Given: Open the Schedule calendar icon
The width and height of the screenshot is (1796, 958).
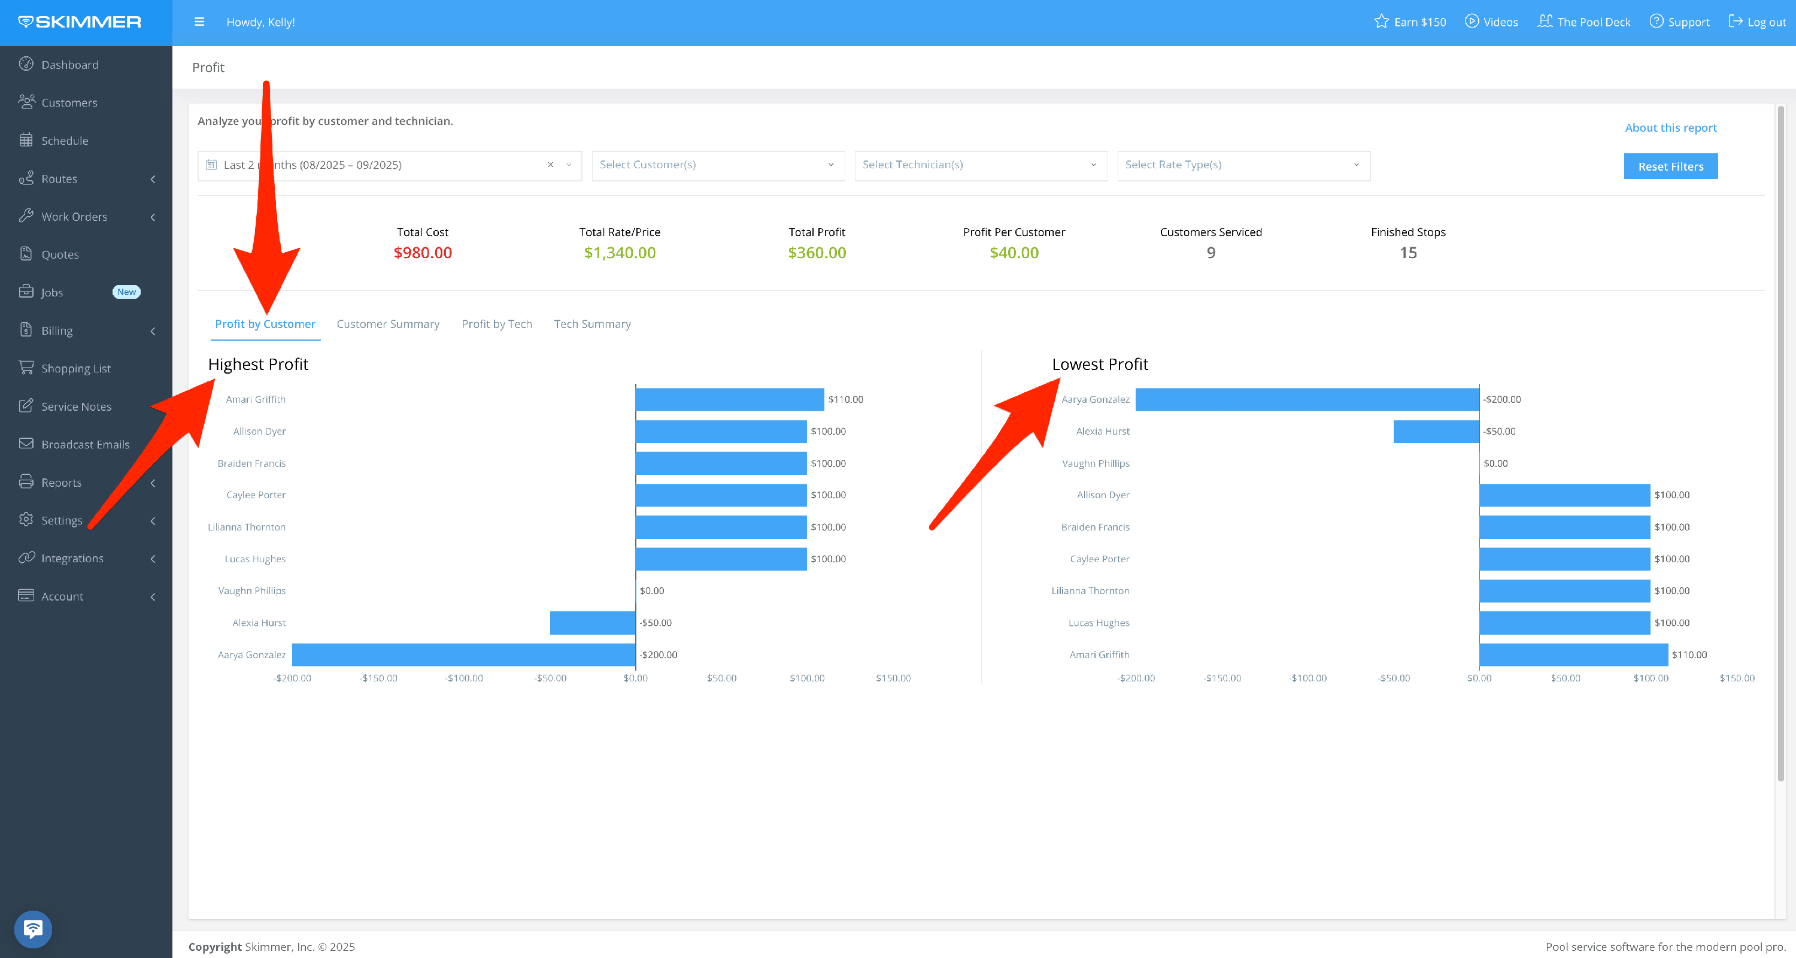Looking at the screenshot, I should pyautogui.click(x=26, y=140).
